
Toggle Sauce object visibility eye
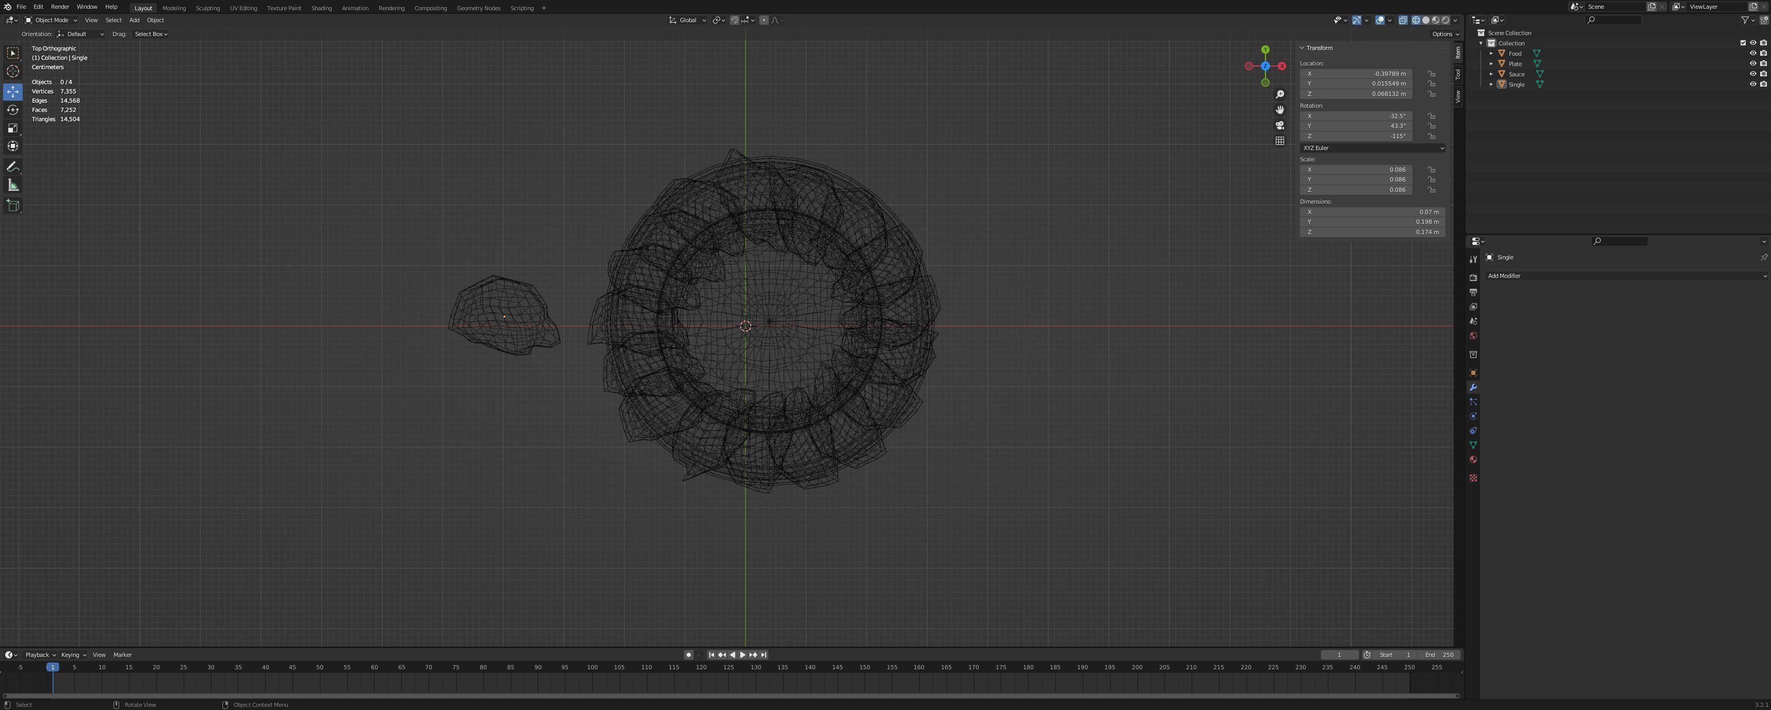(1752, 74)
